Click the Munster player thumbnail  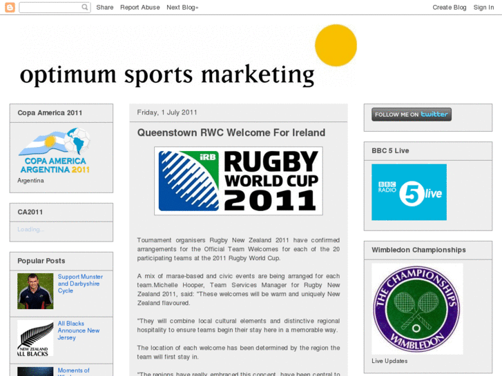[x=35, y=291]
